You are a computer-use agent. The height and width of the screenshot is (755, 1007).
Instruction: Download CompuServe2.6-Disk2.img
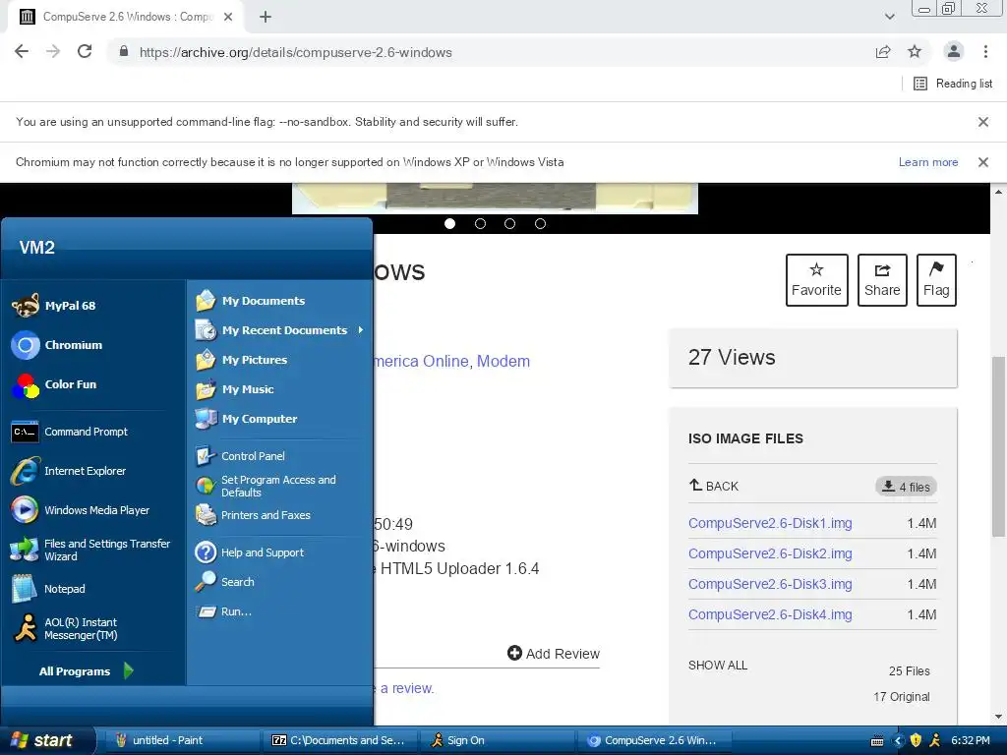(770, 553)
